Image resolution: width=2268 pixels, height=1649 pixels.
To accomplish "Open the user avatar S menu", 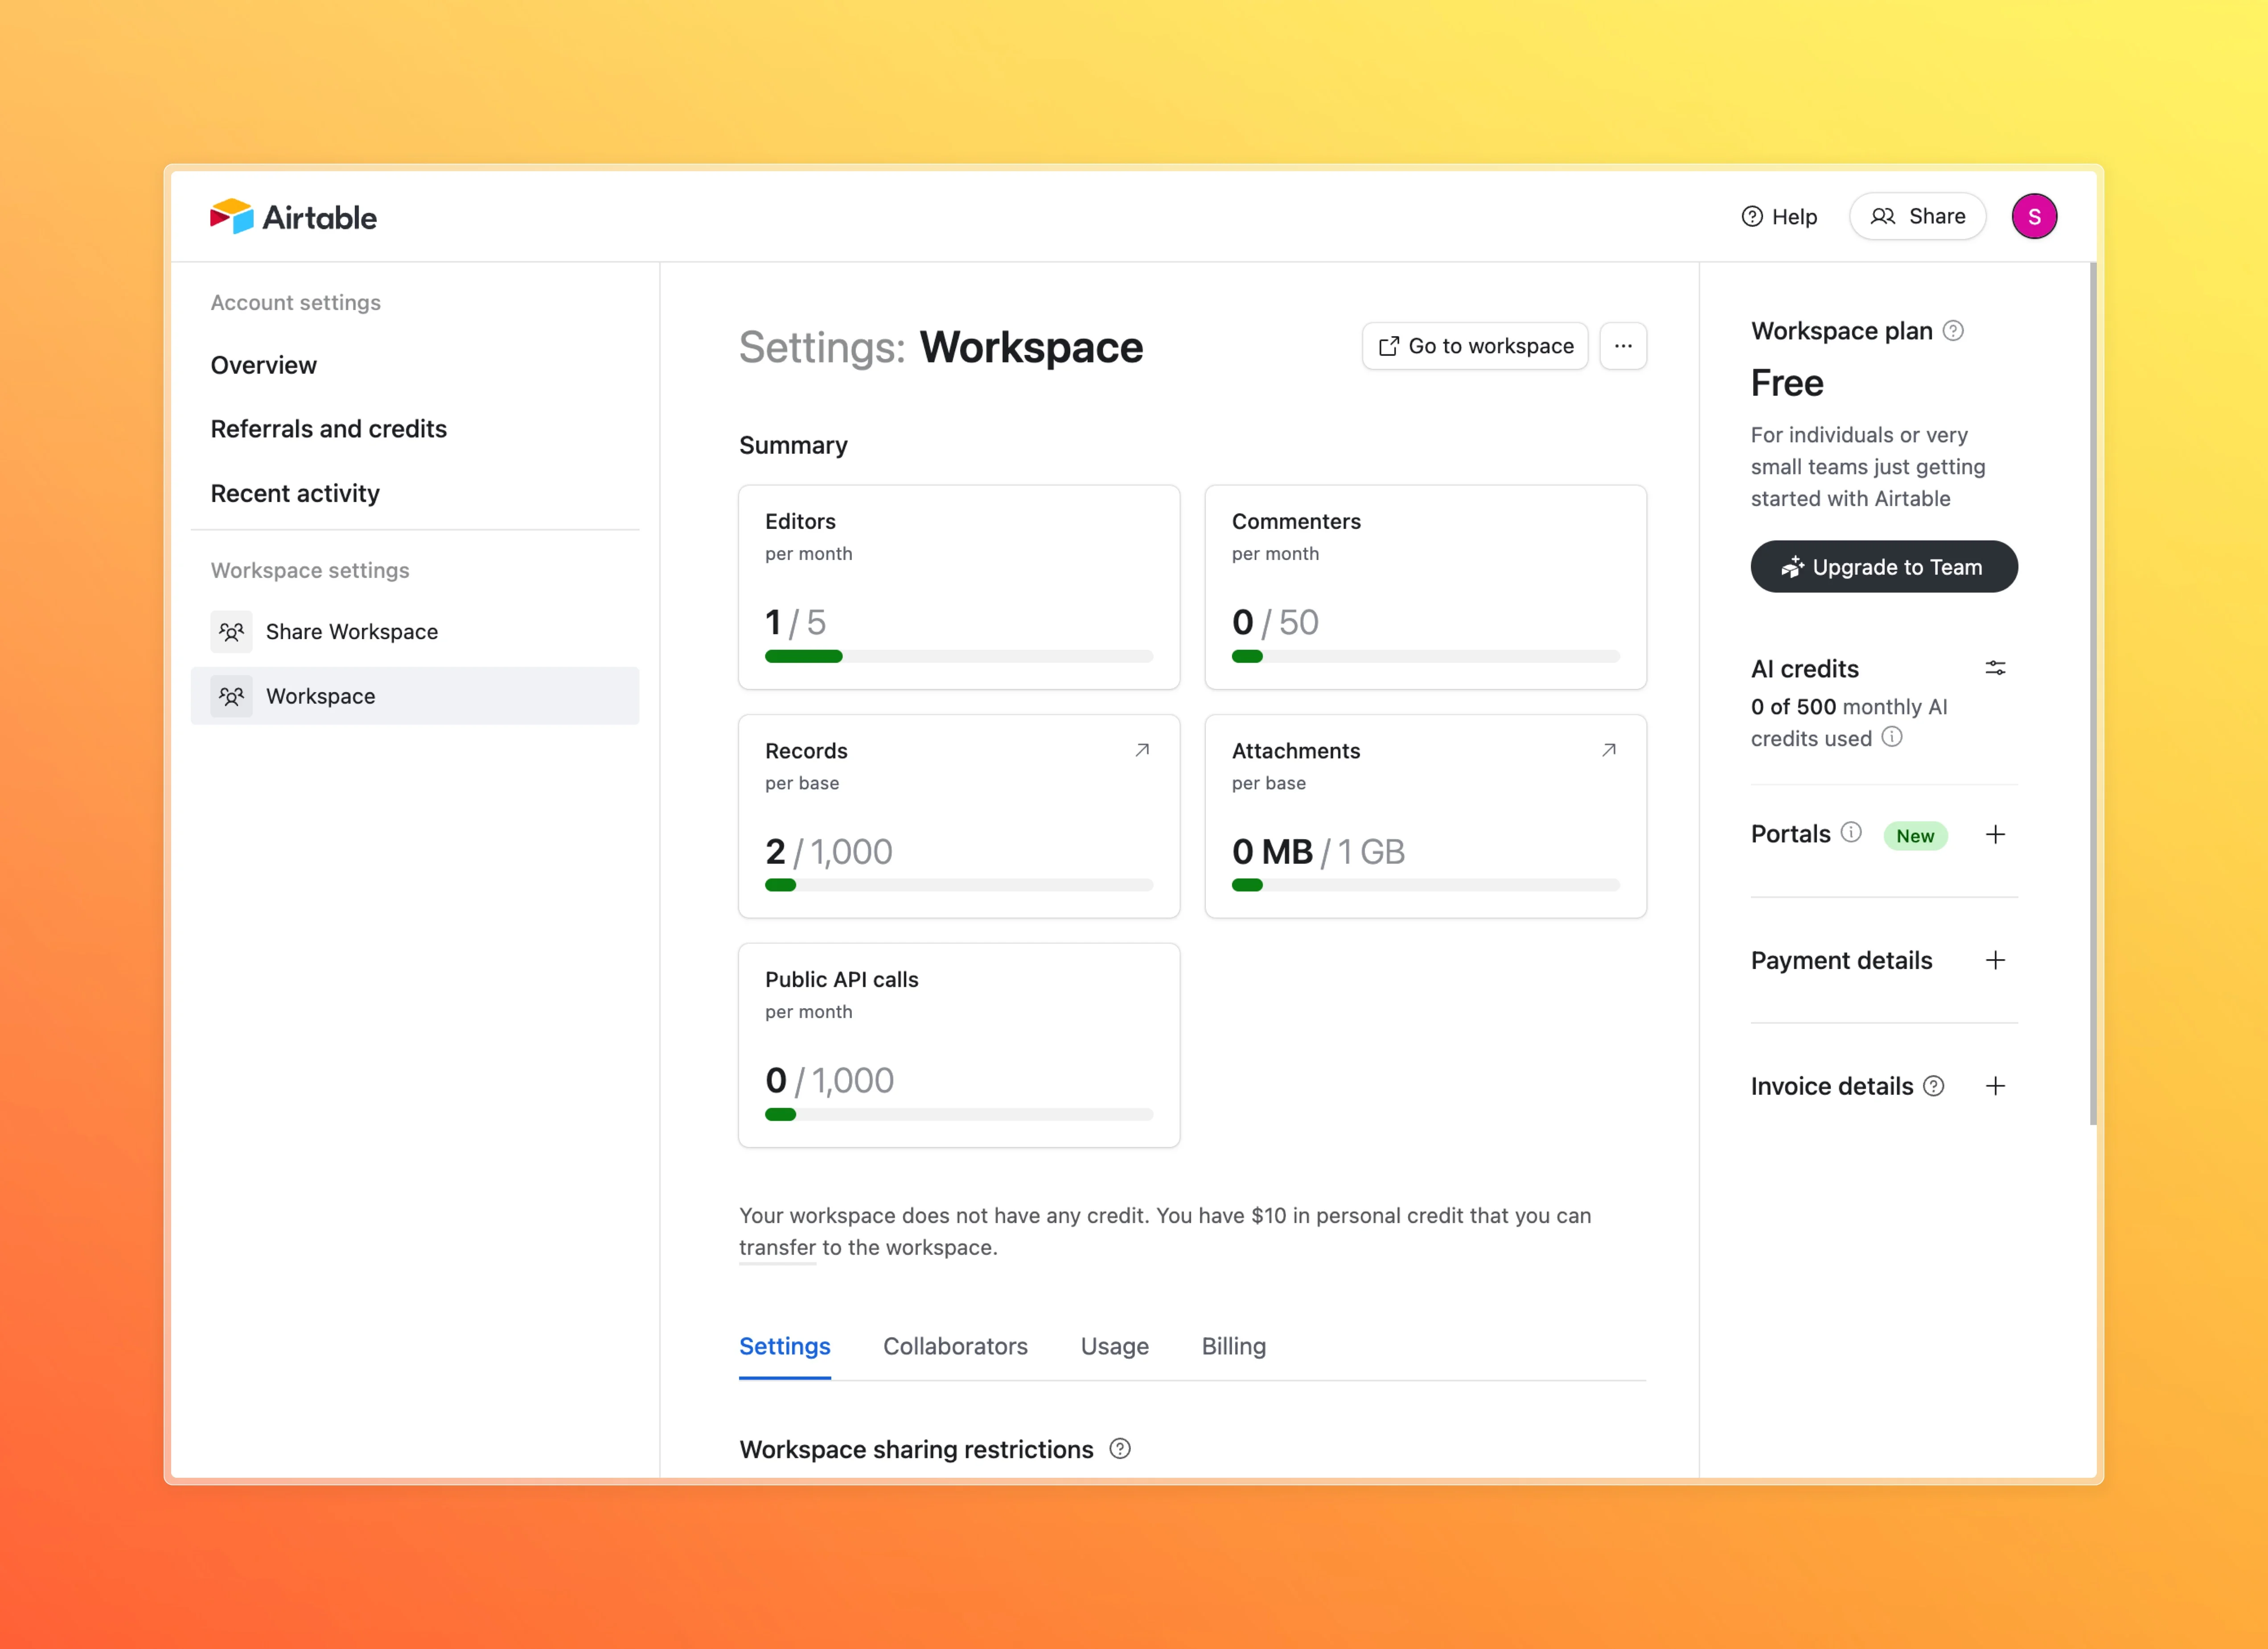I will click(x=2033, y=216).
